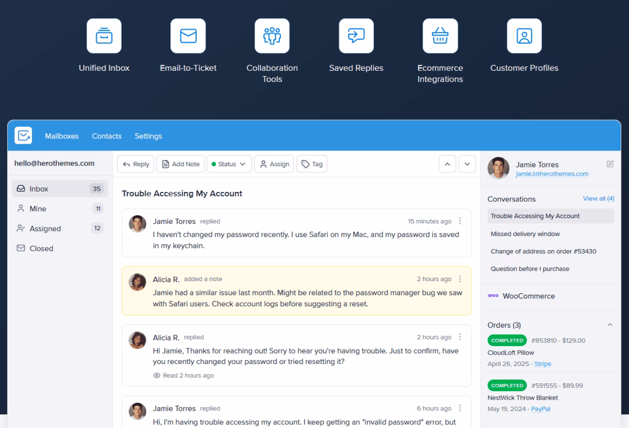Click the Email-to-Ticket envelope icon
629x428 pixels.
point(188,36)
